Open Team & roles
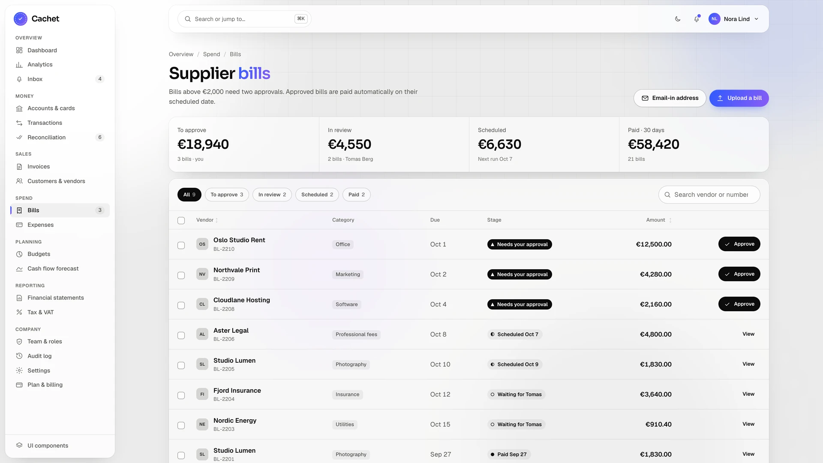The height and width of the screenshot is (463, 823). coord(60,342)
